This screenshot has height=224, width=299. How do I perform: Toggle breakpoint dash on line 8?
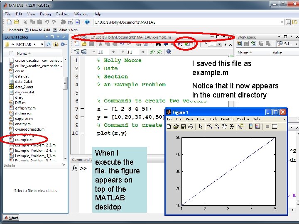[82, 117]
